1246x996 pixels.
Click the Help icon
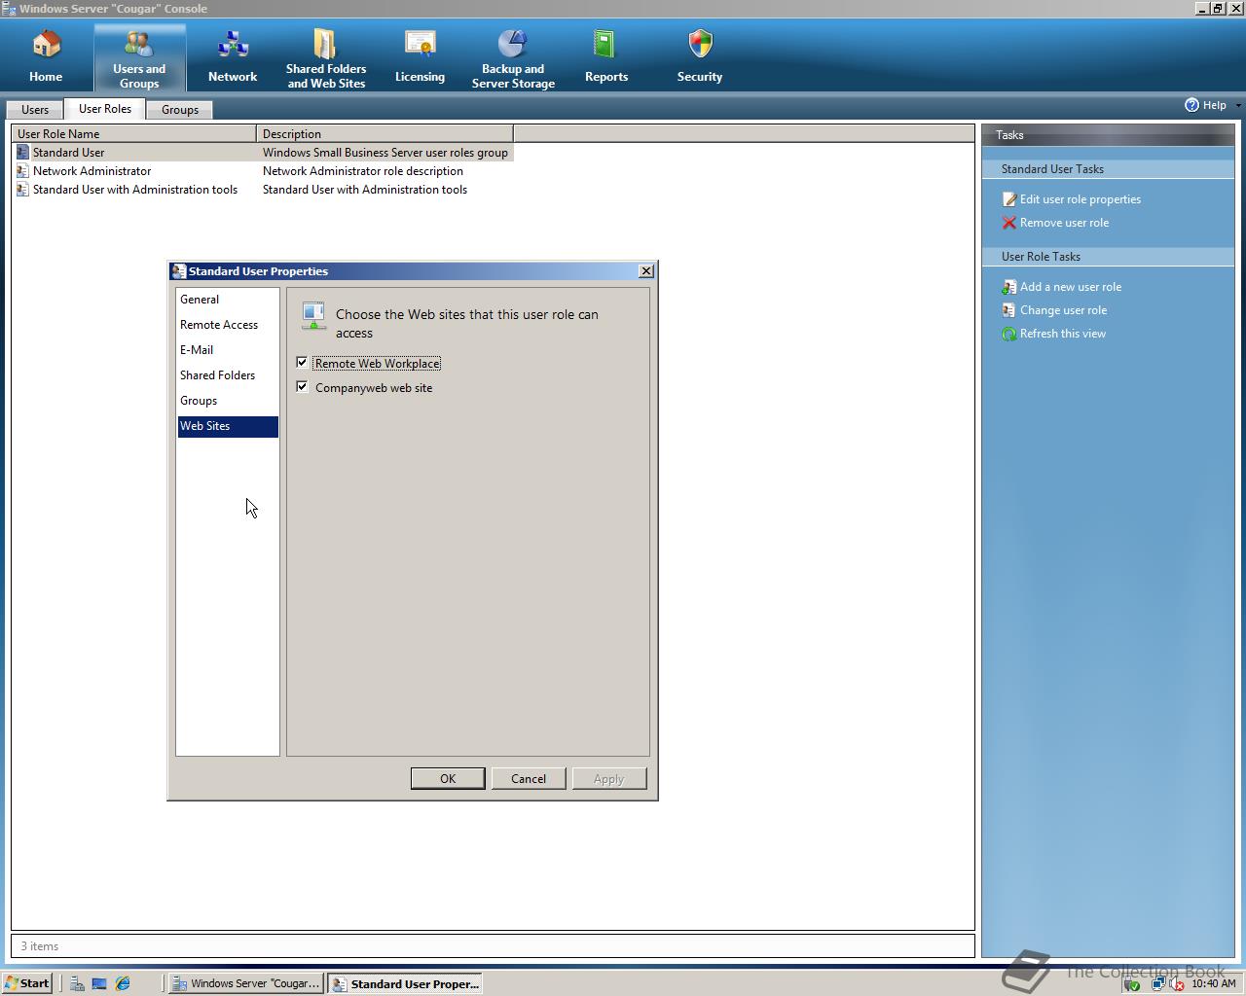point(1191,105)
